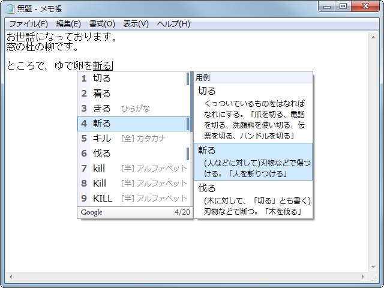This screenshot has height=288, width=384.
Task: Choose capitalized candidate 8 Kill
Action: (x=134, y=184)
